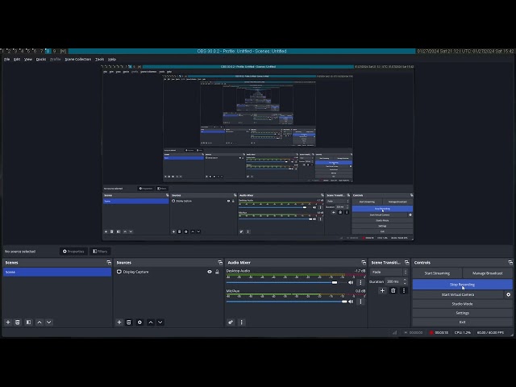Open the Fade transition dropdown

click(x=389, y=273)
